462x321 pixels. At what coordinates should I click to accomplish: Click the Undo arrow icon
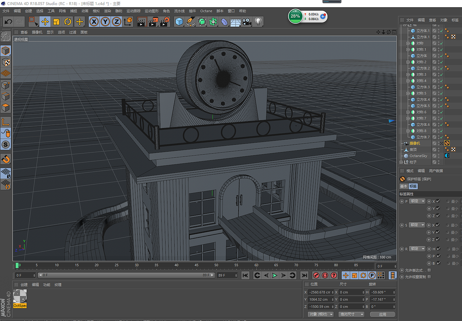tap(8, 22)
